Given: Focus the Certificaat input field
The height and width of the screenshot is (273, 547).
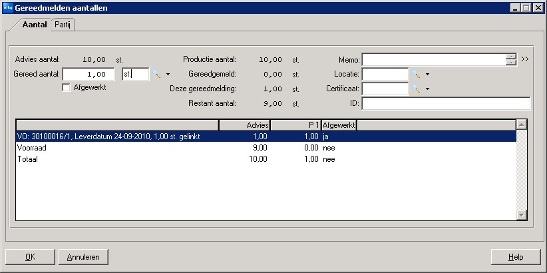Looking at the screenshot, I should 385,89.
